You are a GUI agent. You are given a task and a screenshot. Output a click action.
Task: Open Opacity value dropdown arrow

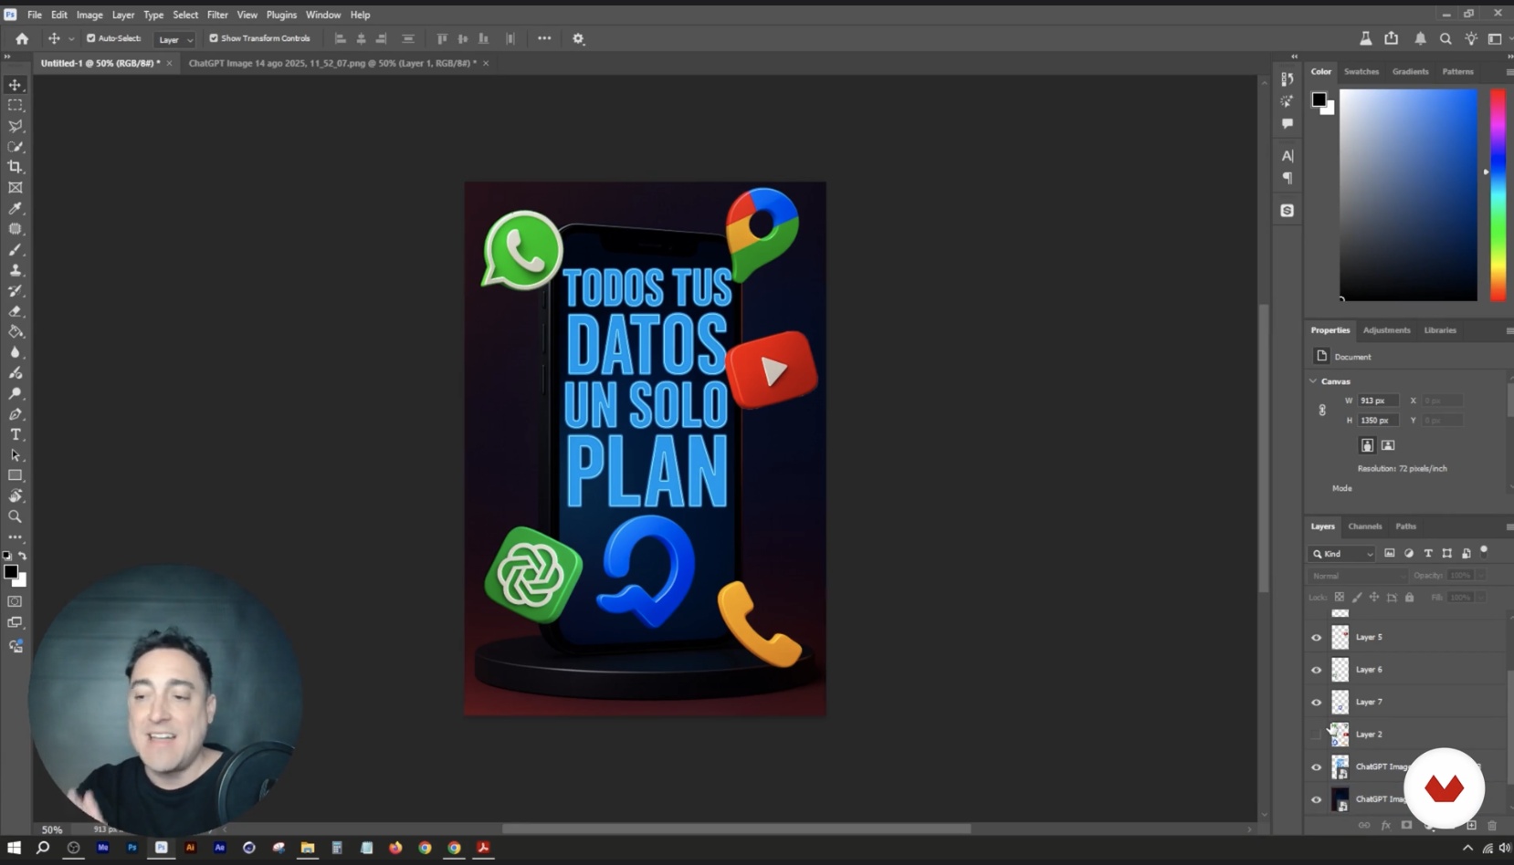[x=1481, y=576]
